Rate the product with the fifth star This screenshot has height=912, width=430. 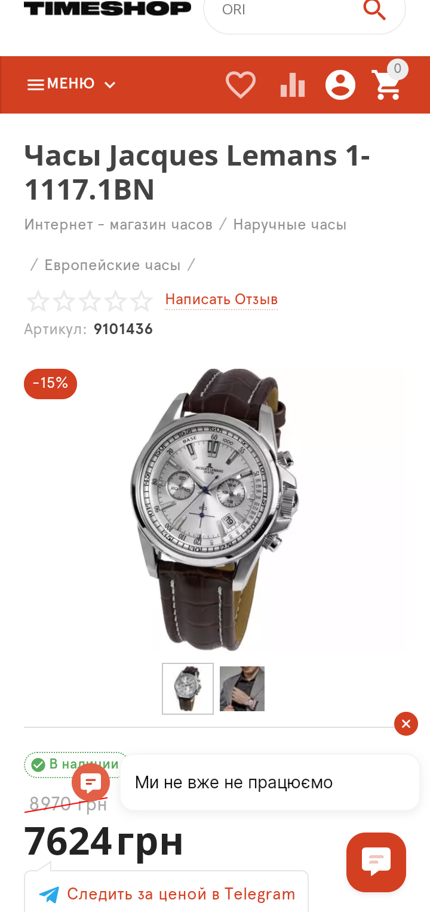click(142, 301)
